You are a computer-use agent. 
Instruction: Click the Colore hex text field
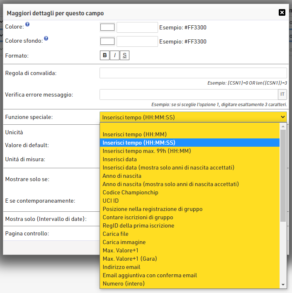coord(137,27)
